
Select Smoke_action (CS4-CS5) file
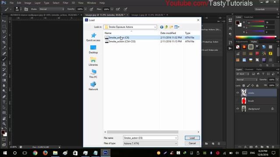(122, 41)
